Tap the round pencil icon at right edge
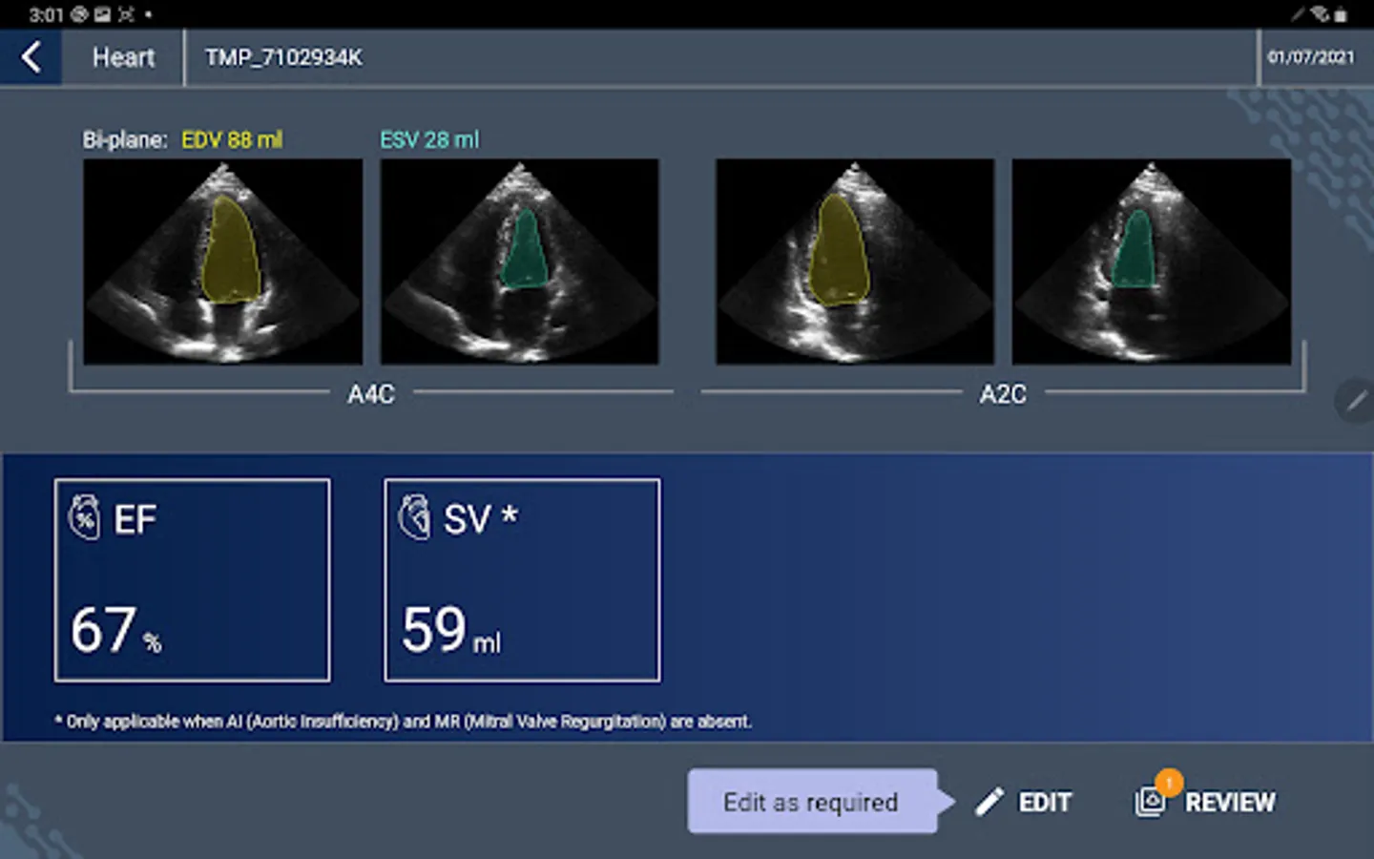 1355,401
